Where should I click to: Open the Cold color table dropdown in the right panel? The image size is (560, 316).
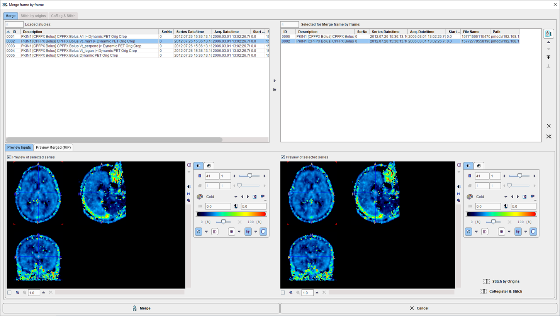click(x=506, y=197)
